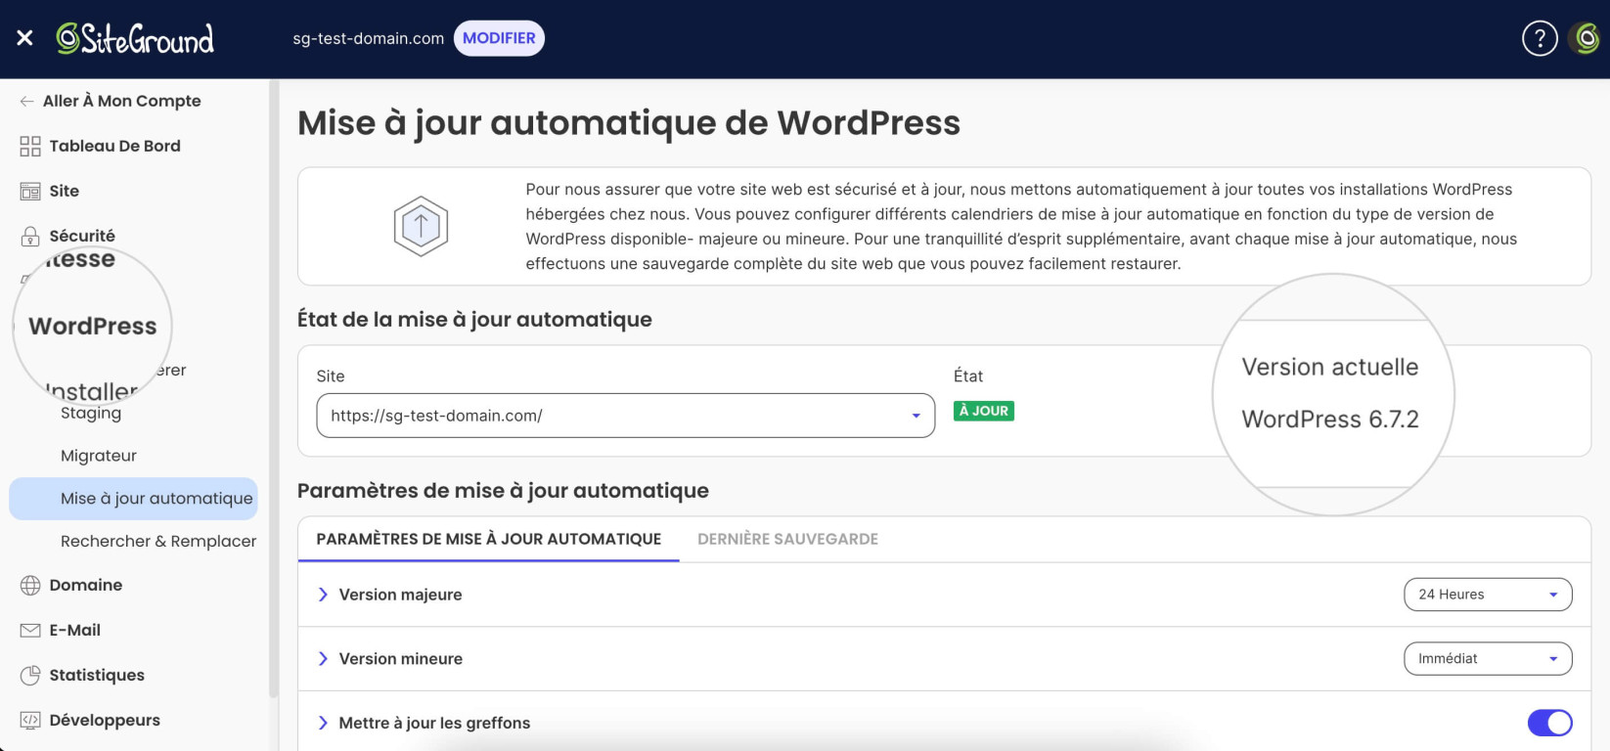Image resolution: width=1610 pixels, height=751 pixels.
Task: Click the Sécurité padlock icon
Action: coord(30,236)
